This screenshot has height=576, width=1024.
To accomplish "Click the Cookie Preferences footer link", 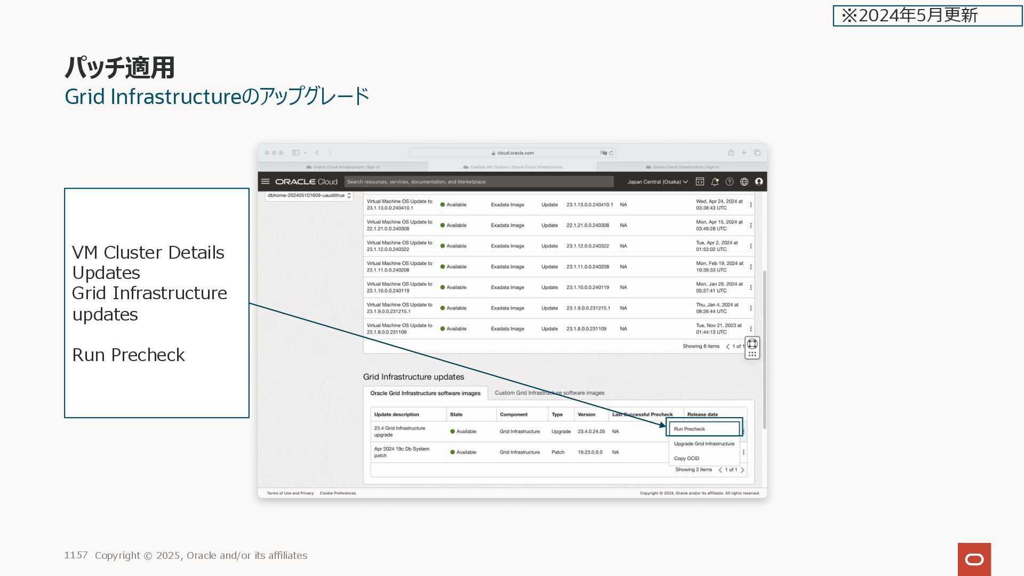I will click(x=338, y=493).
